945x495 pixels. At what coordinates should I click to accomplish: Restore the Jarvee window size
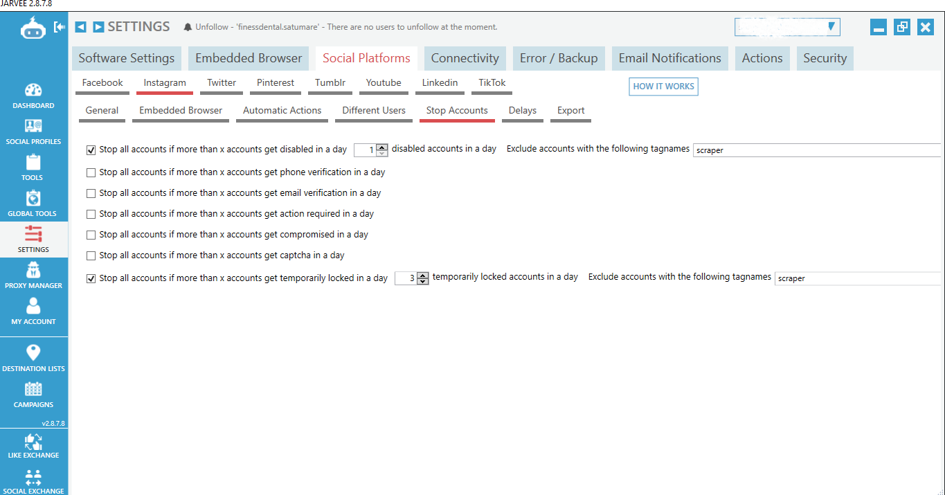(902, 27)
